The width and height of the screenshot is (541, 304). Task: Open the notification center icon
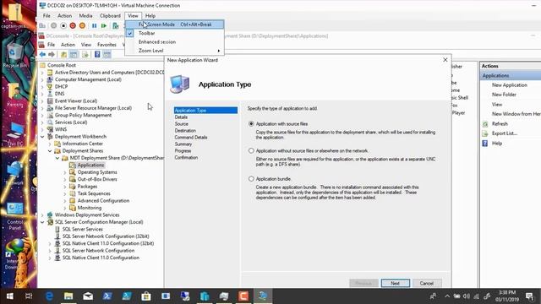click(x=530, y=296)
